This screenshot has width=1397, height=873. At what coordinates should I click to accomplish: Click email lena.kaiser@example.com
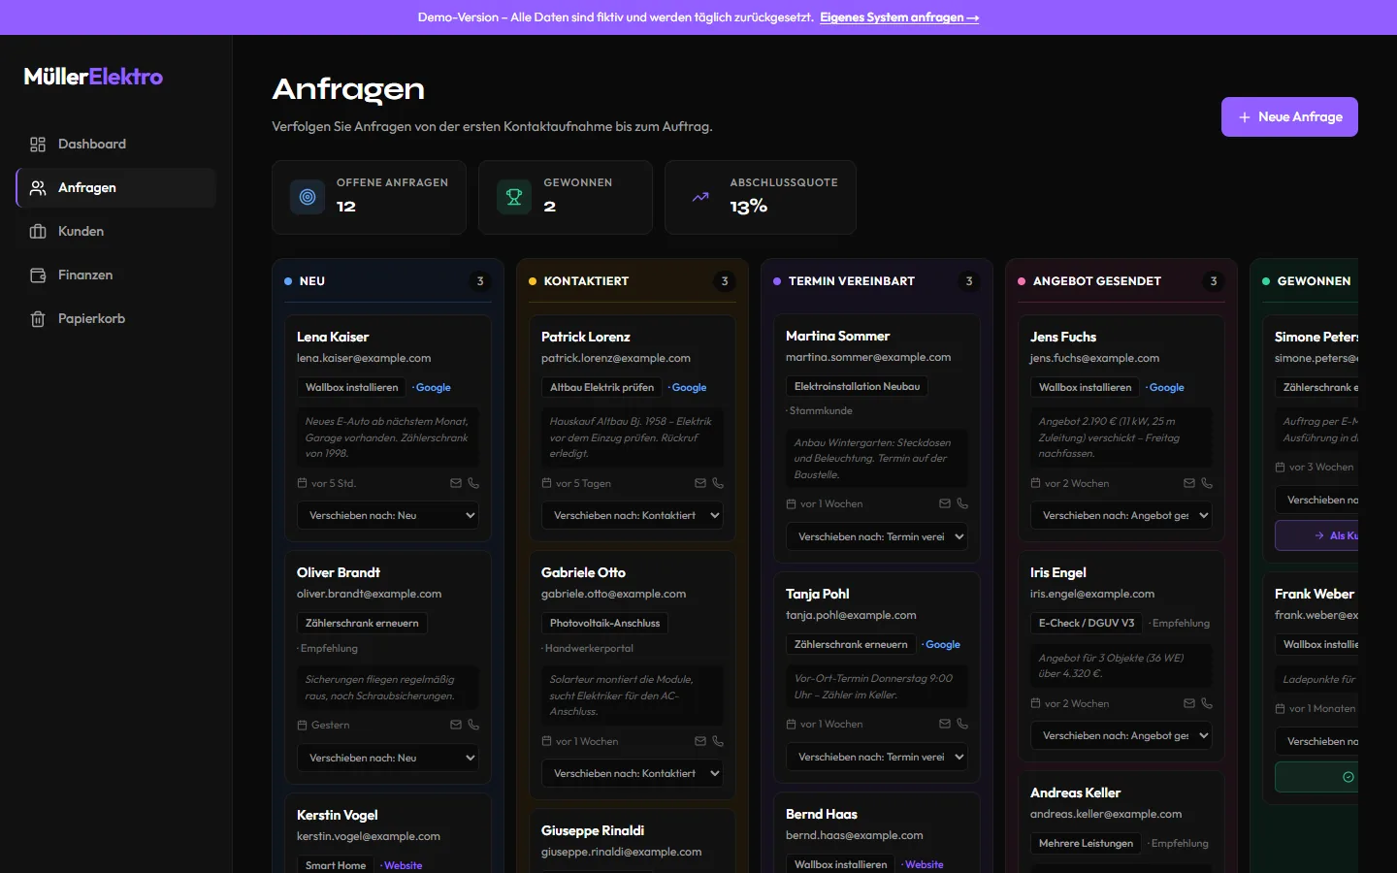364,358
